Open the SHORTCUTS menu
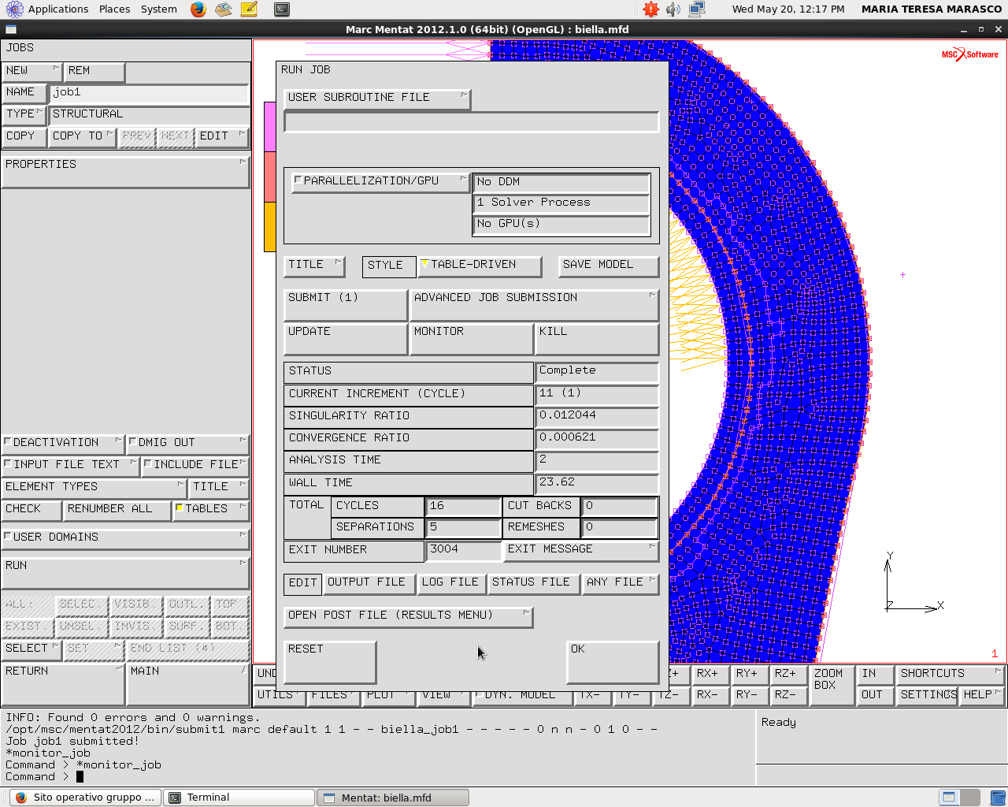This screenshot has width=1008, height=807. pyautogui.click(x=951, y=675)
